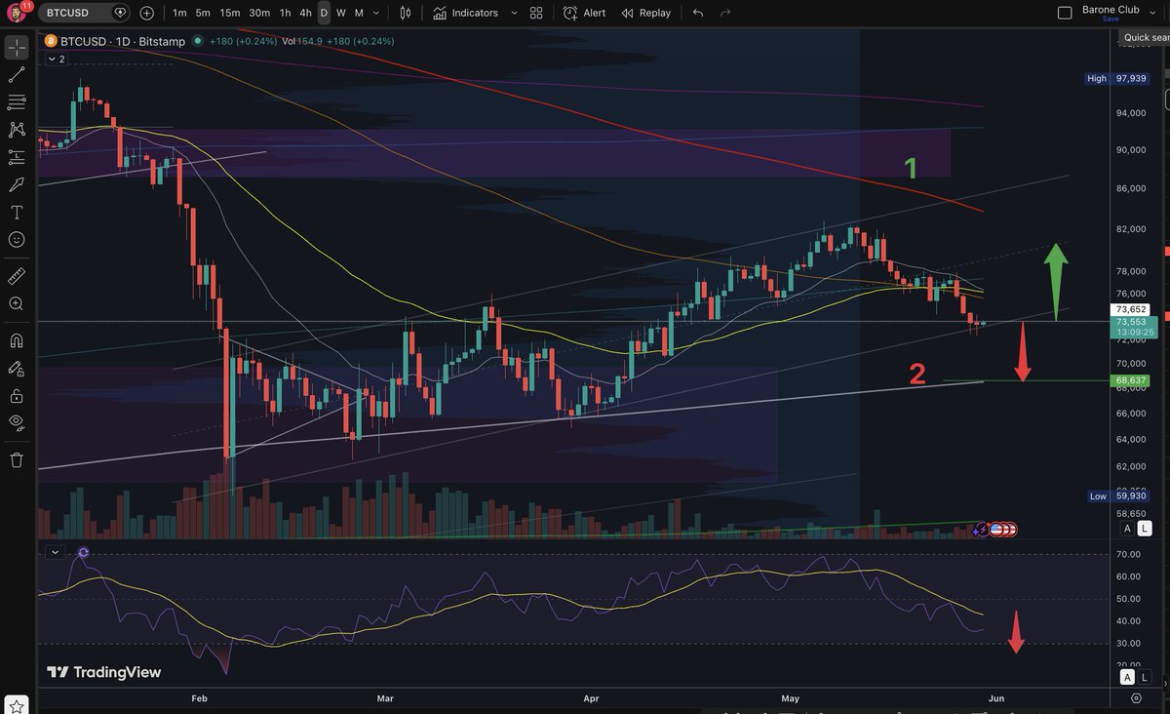The width and height of the screenshot is (1170, 714).
Task: Toggle log scale L on price chart
Action: coord(1145,528)
